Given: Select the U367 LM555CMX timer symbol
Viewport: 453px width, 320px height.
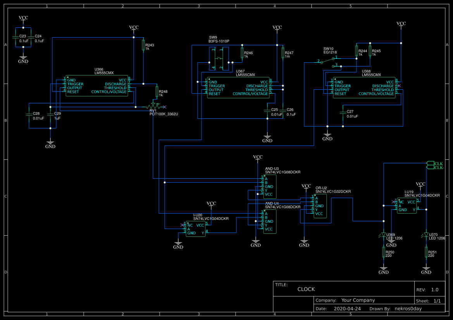Looking at the screenshot, I should point(238,87).
